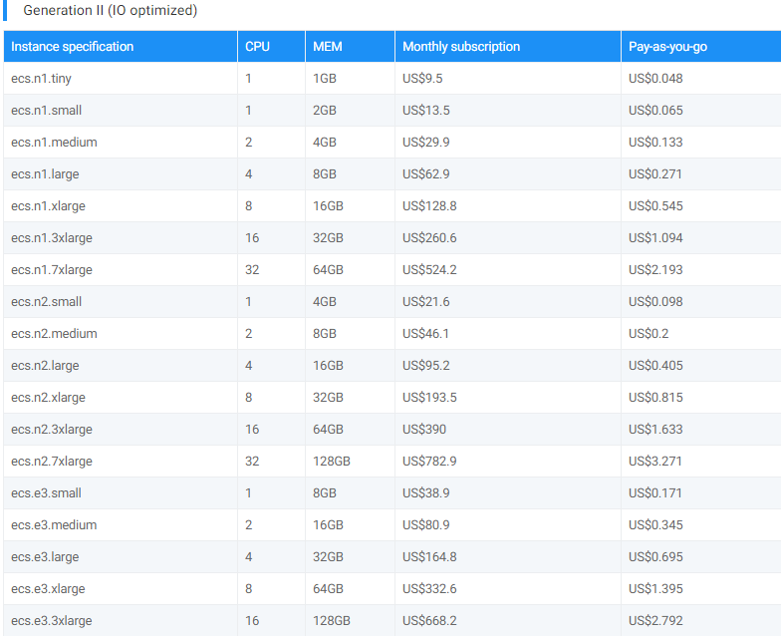
Task: Select the ecs.n1.tiny instance name
Action: (42, 78)
